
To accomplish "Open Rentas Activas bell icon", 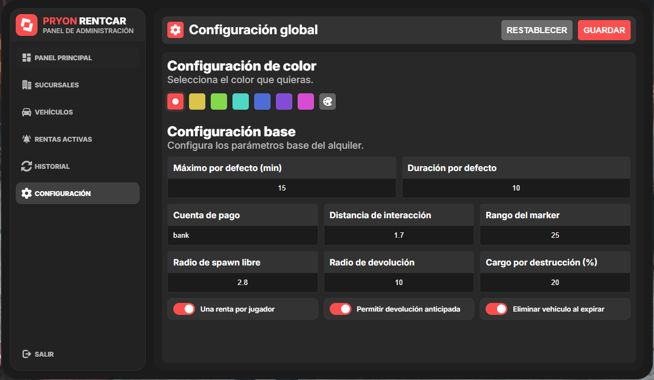I will pos(26,139).
